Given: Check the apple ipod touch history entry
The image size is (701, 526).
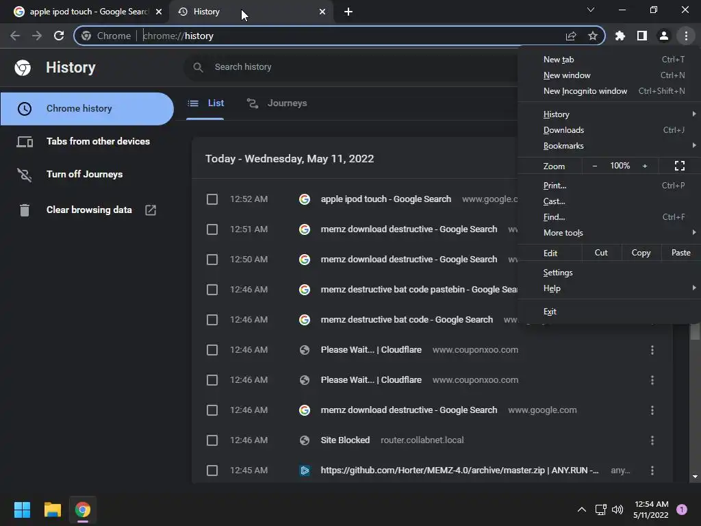Looking at the screenshot, I should pyautogui.click(x=212, y=199).
